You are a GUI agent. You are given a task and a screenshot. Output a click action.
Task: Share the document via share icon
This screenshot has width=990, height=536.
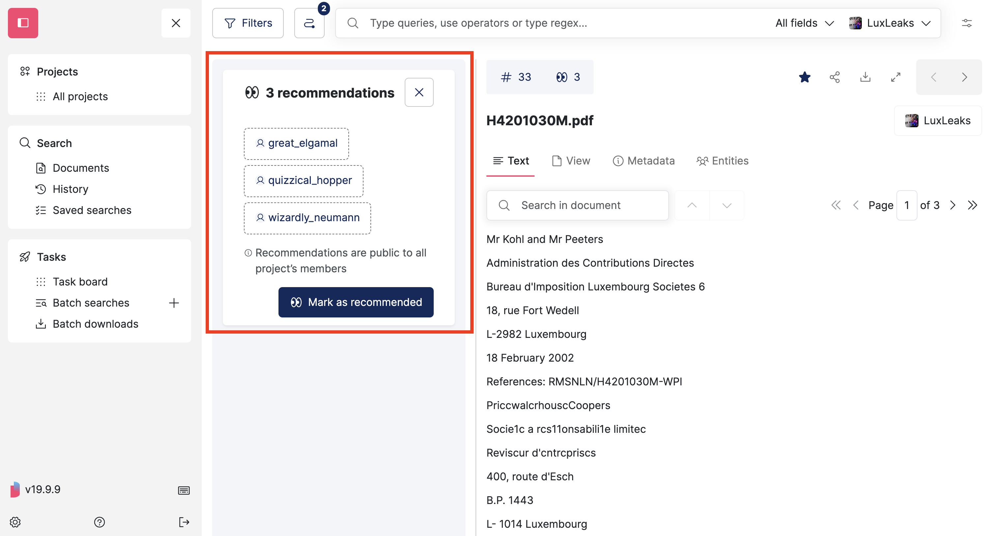pyautogui.click(x=835, y=77)
